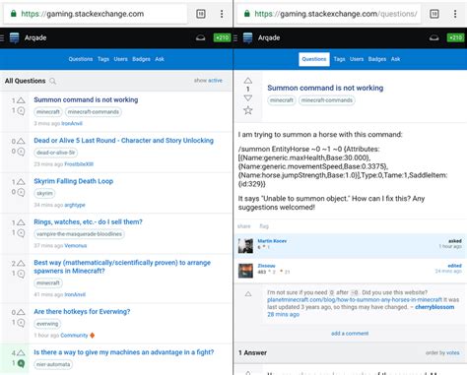This screenshot has width=467, height=375.
Task: Click the left browser address bar
Action: click(x=96, y=14)
